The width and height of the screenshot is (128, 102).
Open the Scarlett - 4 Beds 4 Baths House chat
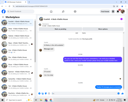(x=17, y=22)
